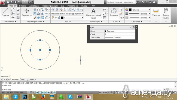Select the Модель layout tab

click(15, 80)
